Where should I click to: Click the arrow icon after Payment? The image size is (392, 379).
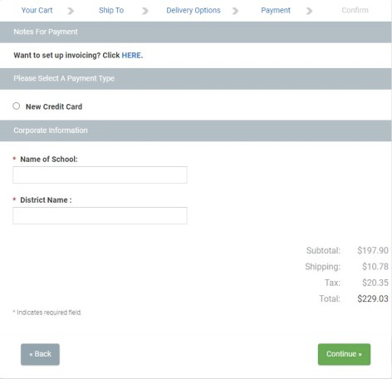click(x=309, y=11)
